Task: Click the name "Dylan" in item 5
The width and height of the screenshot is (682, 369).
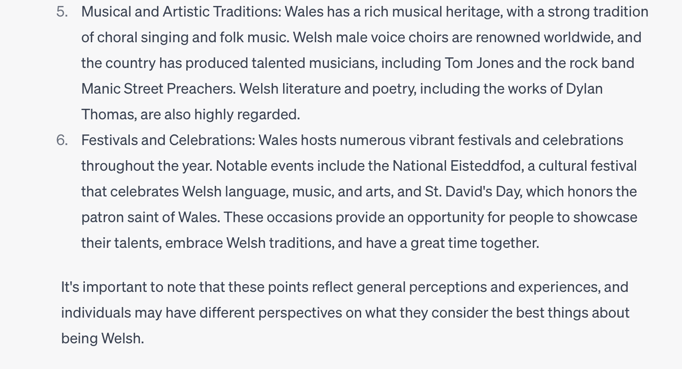Action: 584,89
